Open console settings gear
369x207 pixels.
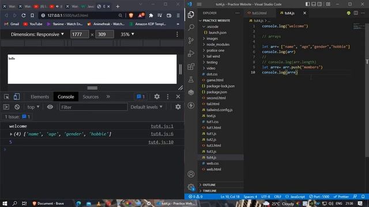178,107
